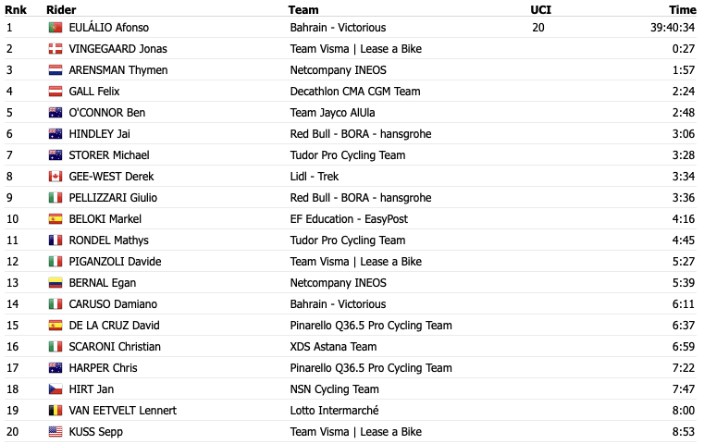The width and height of the screenshot is (704, 444).
Task: Click the Canada flag beside GEE-WEST Derek
Action: [56, 177]
